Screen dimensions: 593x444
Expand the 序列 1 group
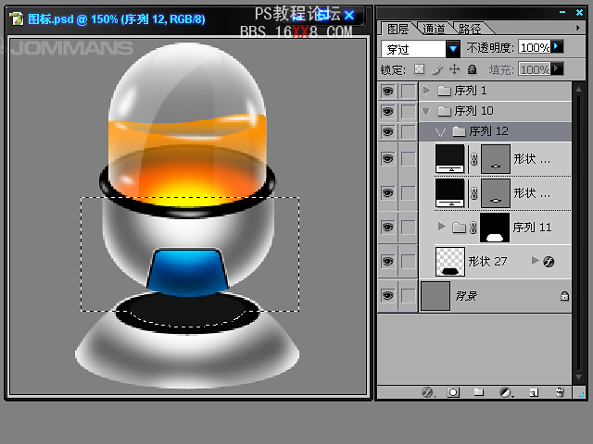pyautogui.click(x=426, y=91)
